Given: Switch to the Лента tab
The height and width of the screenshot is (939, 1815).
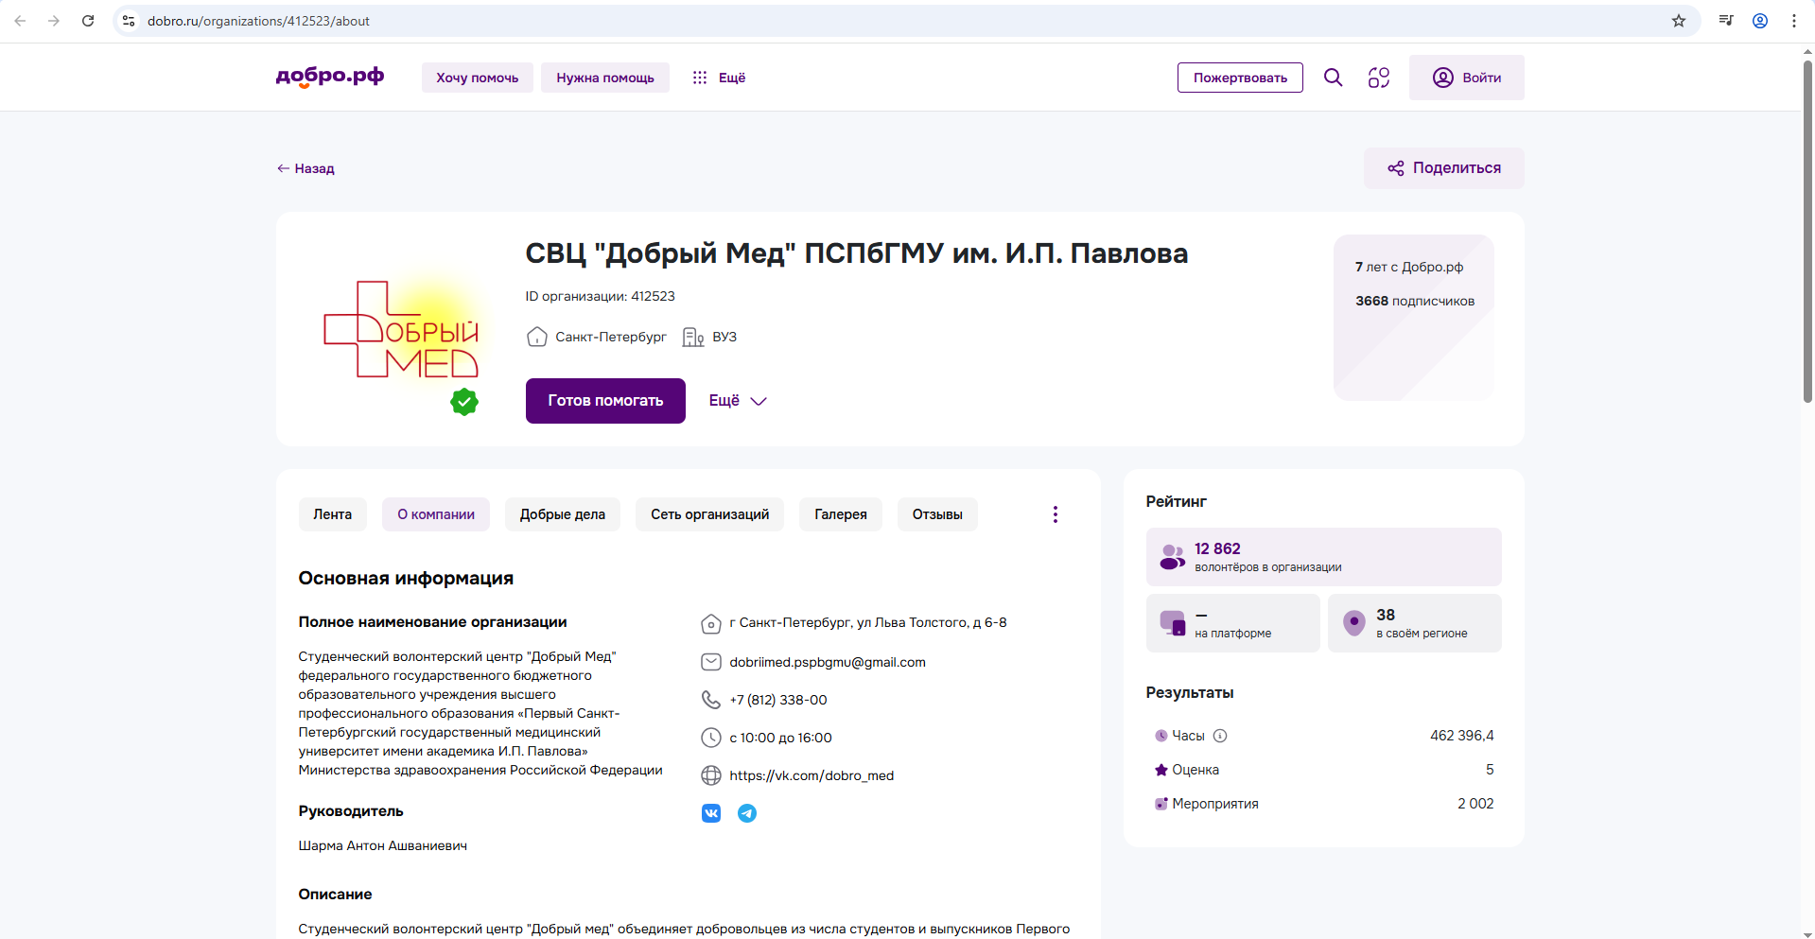Looking at the screenshot, I should click(x=333, y=514).
